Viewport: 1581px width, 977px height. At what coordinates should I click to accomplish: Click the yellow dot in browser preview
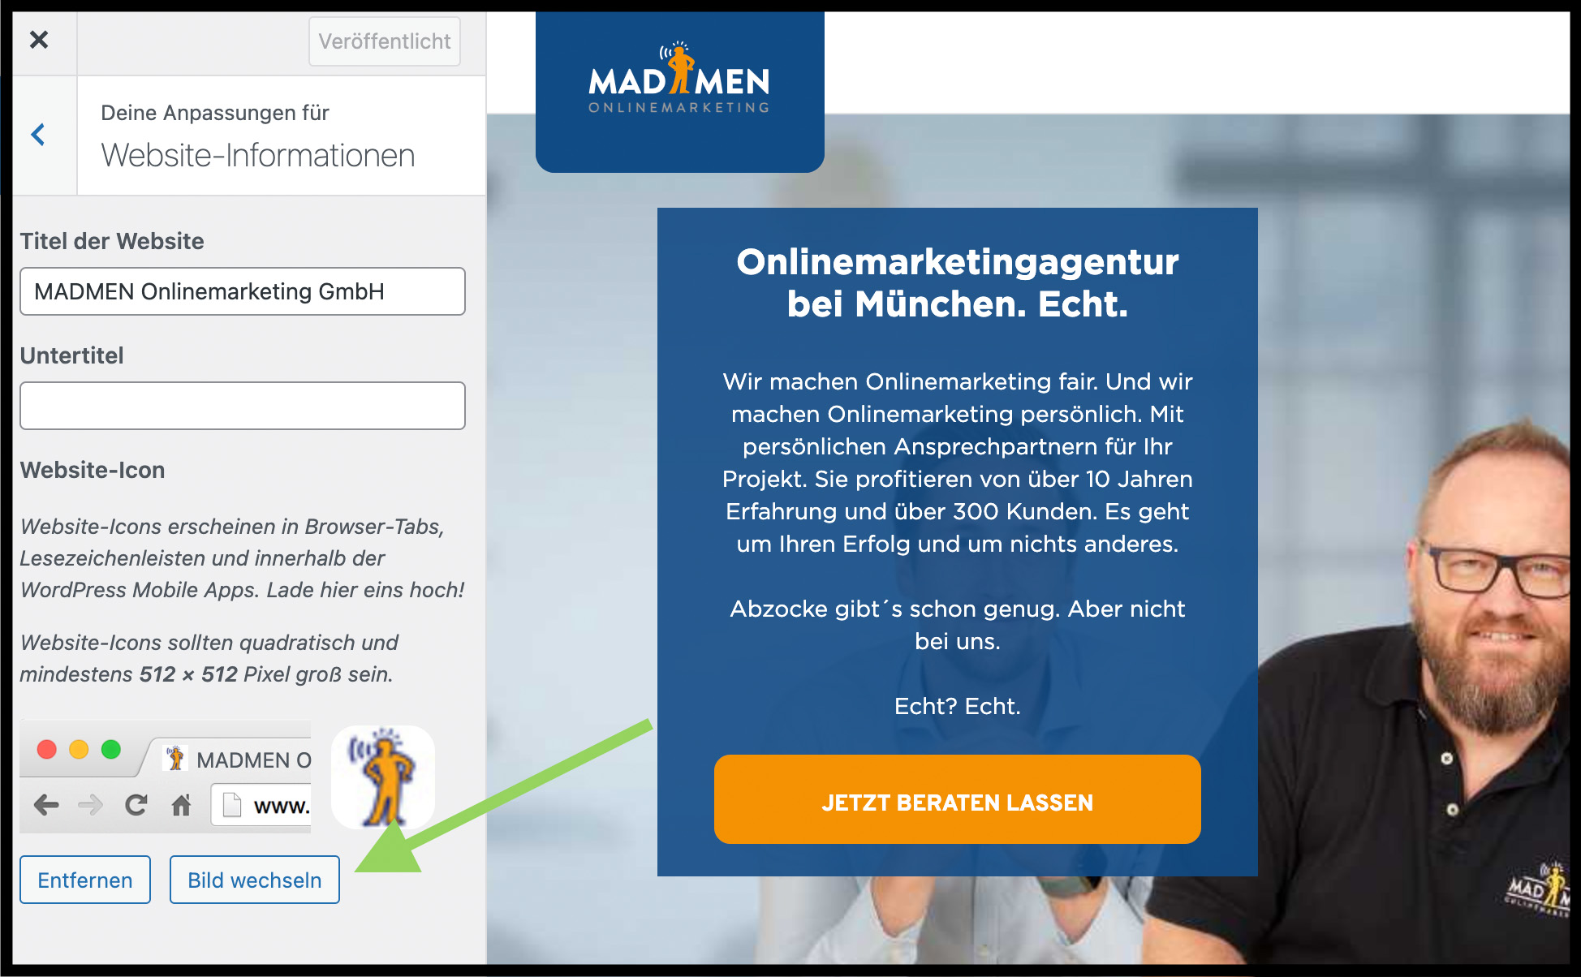[79, 749]
